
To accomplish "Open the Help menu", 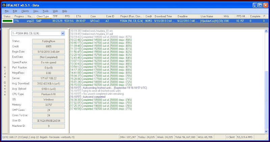I will [64, 11].
